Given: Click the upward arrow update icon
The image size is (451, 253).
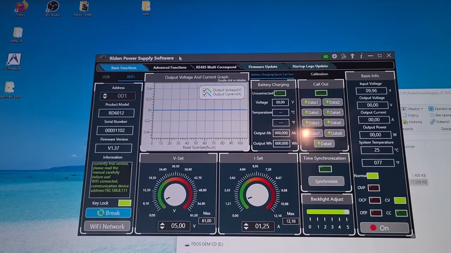Looking at the screenshot, I should click(352, 56).
